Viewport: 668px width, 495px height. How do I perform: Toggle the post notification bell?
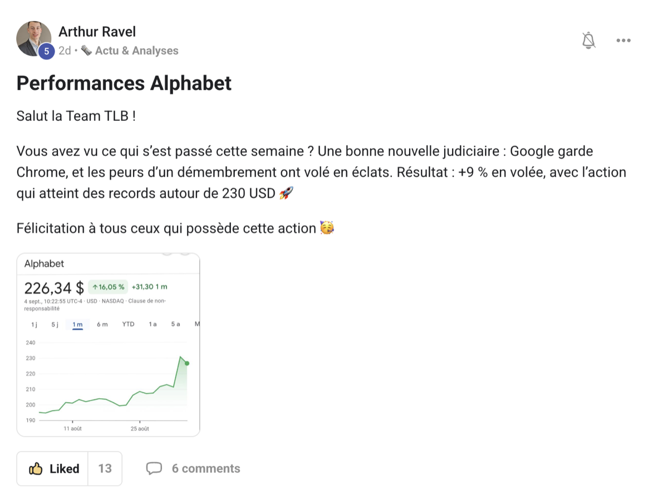coord(588,40)
